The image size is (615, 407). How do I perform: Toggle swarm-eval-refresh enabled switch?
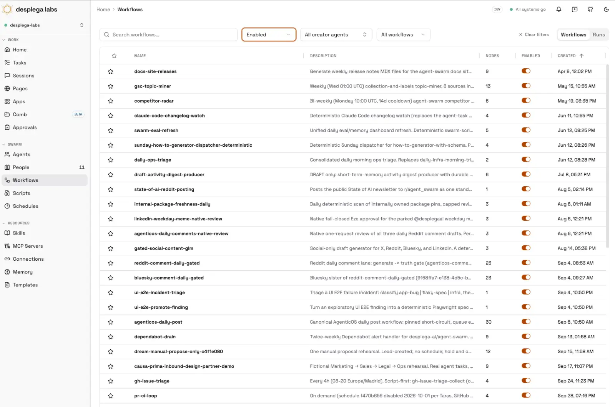pyautogui.click(x=526, y=130)
